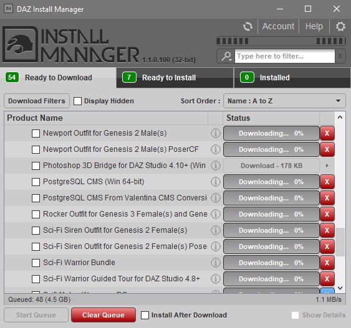Click the magnifier search options icon

(x=226, y=56)
